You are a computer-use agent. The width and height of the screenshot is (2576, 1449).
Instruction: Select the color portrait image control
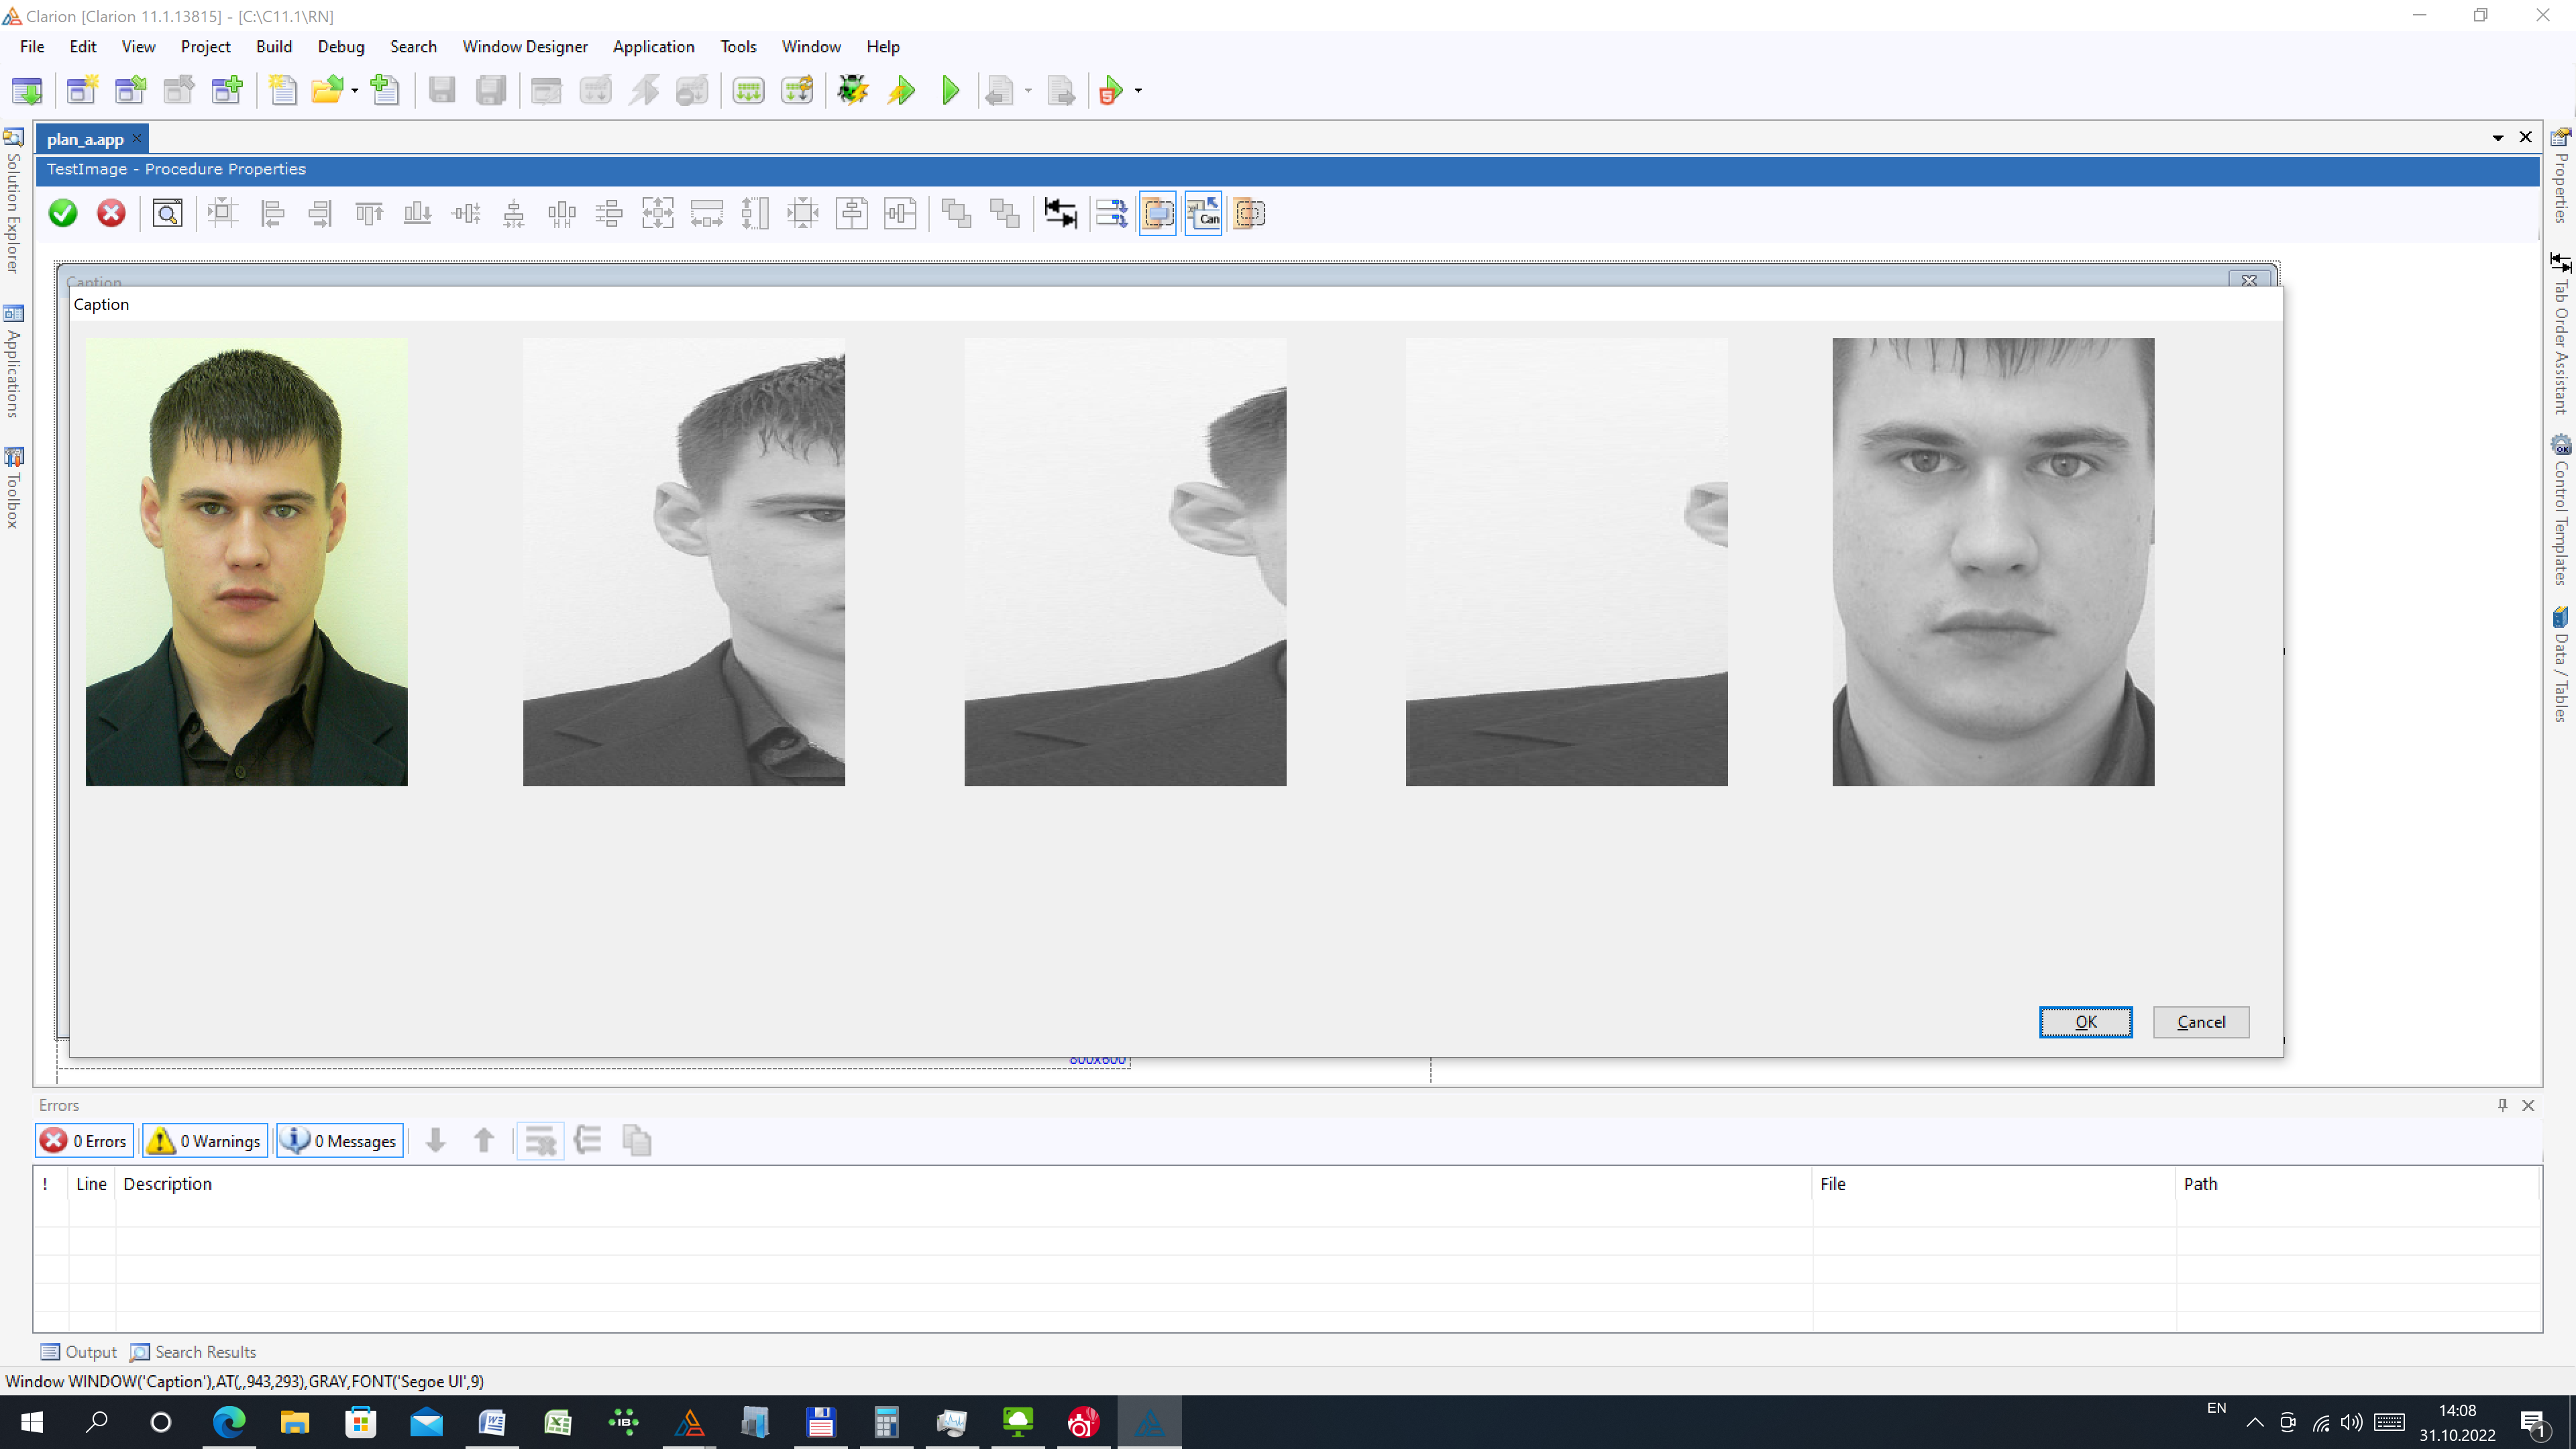[246, 562]
